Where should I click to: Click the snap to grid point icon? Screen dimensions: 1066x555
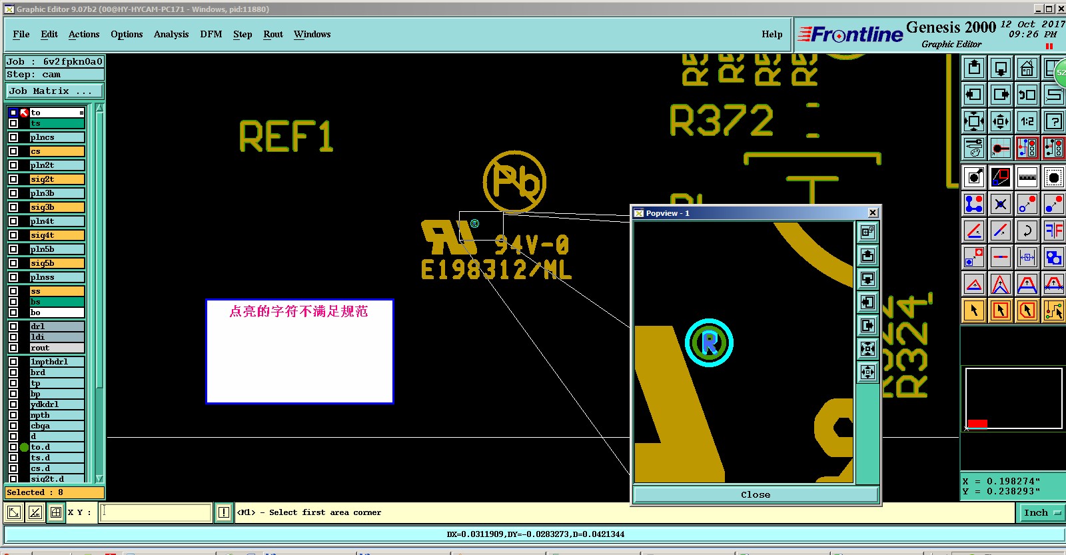click(1001, 148)
